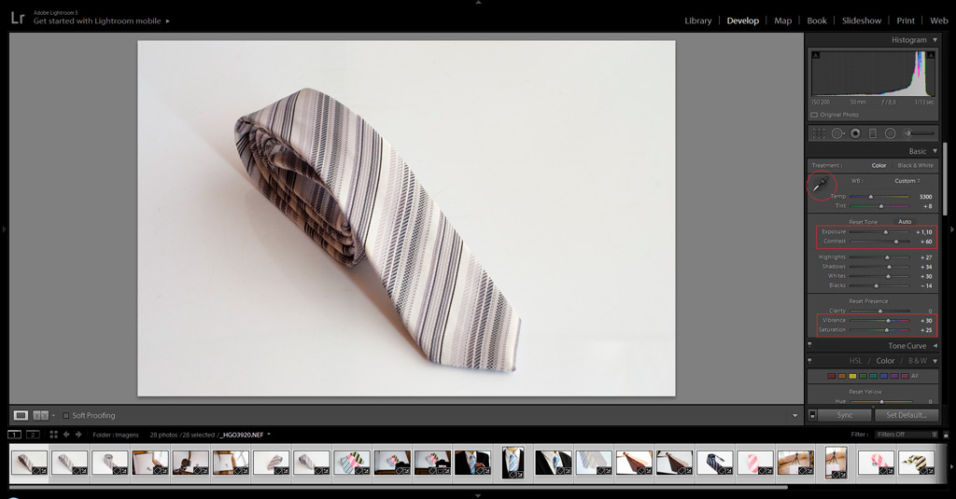
Task: Switch to Loupe view icon
Action: pyautogui.click(x=21, y=415)
